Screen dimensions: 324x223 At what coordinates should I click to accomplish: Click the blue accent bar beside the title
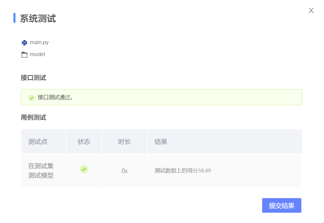coord(14,18)
